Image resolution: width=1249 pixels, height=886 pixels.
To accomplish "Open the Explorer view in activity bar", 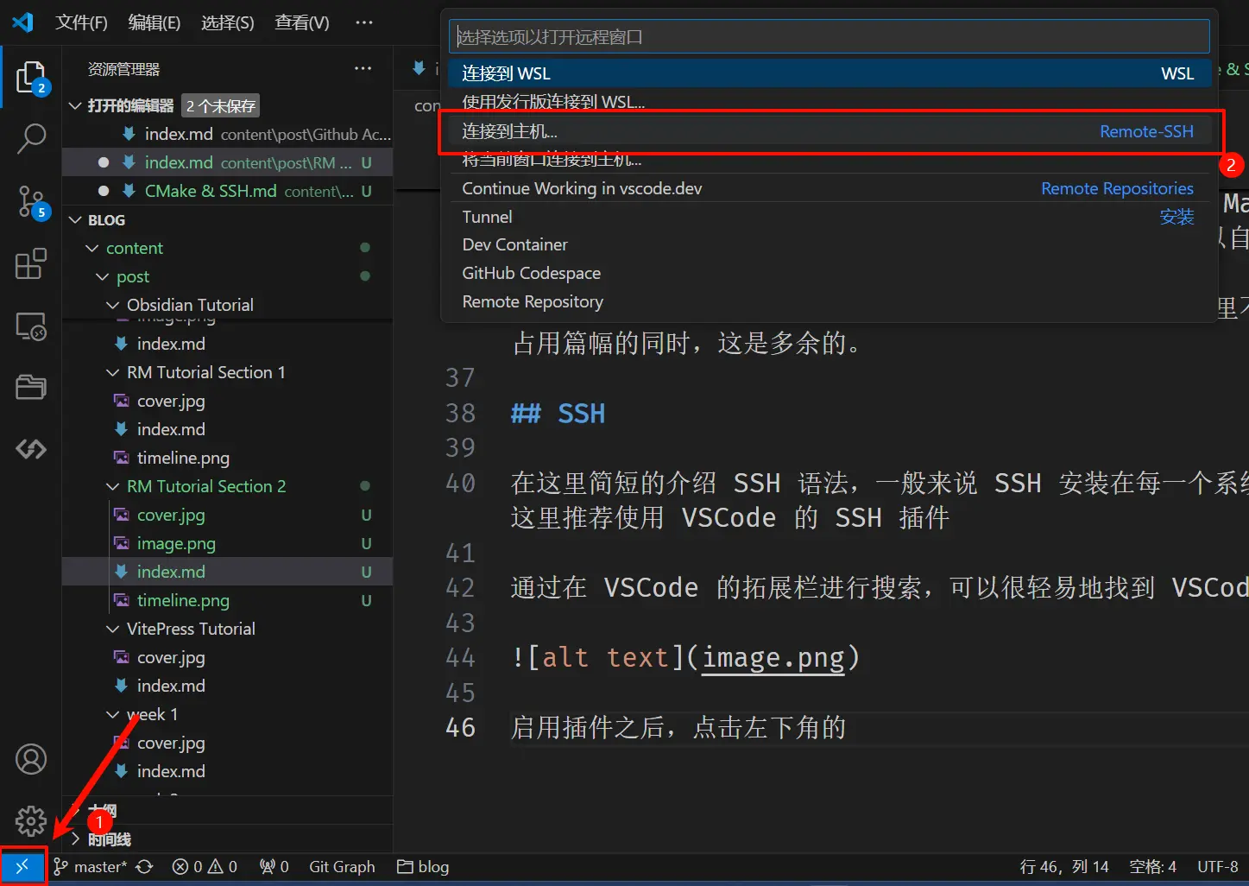I will tap(31, 77).
